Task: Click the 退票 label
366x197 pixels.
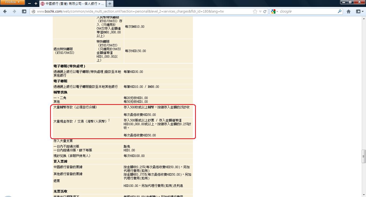Action: coord(57,181)
